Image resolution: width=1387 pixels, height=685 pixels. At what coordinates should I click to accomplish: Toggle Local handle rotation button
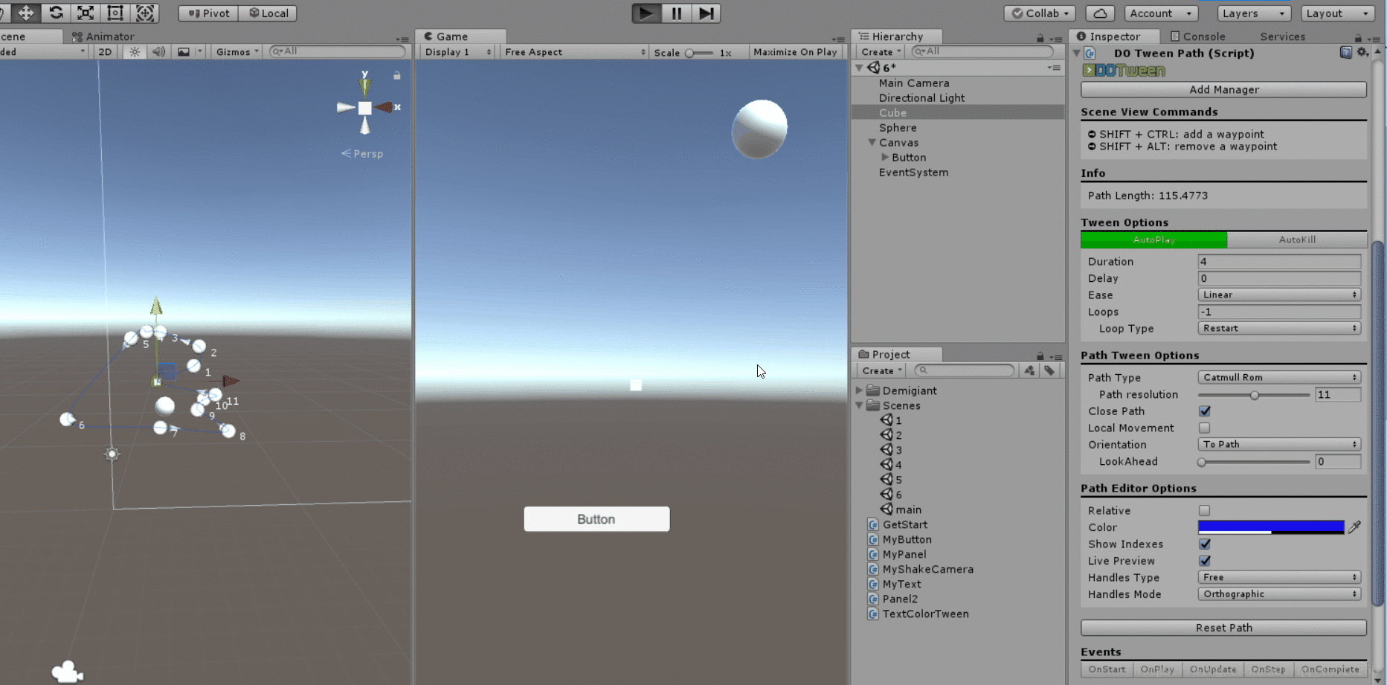[268, 13]
